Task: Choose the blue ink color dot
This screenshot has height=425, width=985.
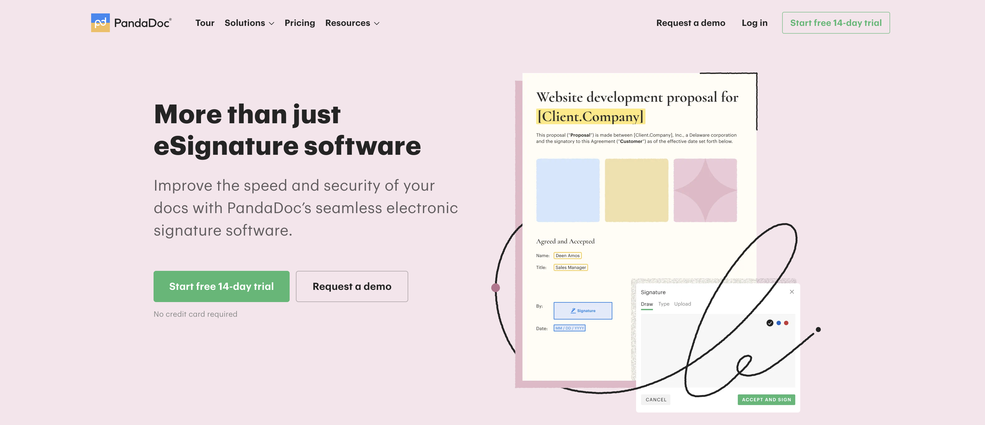Action: click(x=778, y=323)
